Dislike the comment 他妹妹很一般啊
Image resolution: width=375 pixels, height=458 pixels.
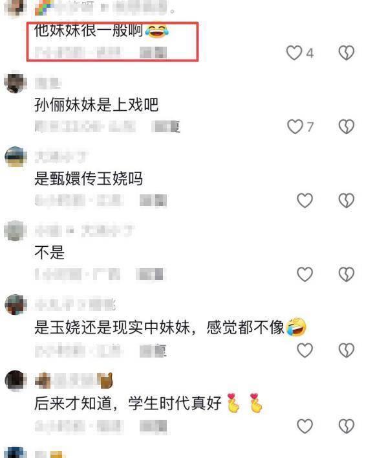(347, 53)
